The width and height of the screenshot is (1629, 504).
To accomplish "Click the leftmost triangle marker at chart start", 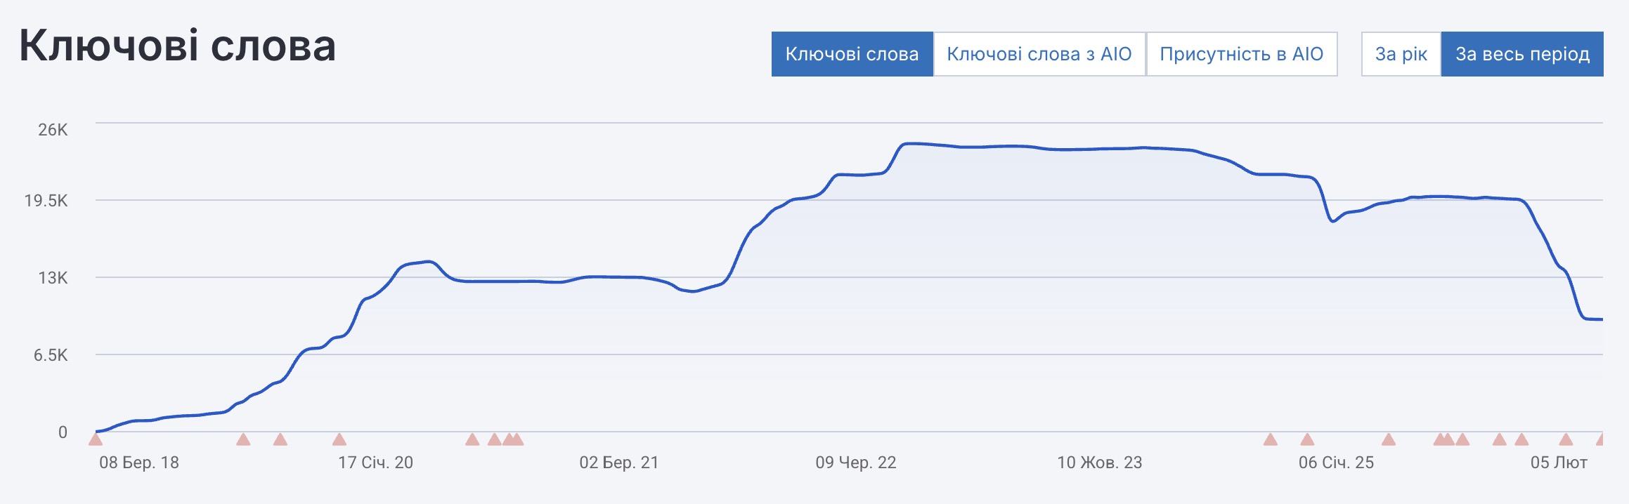I will click(x=96, y=440).
